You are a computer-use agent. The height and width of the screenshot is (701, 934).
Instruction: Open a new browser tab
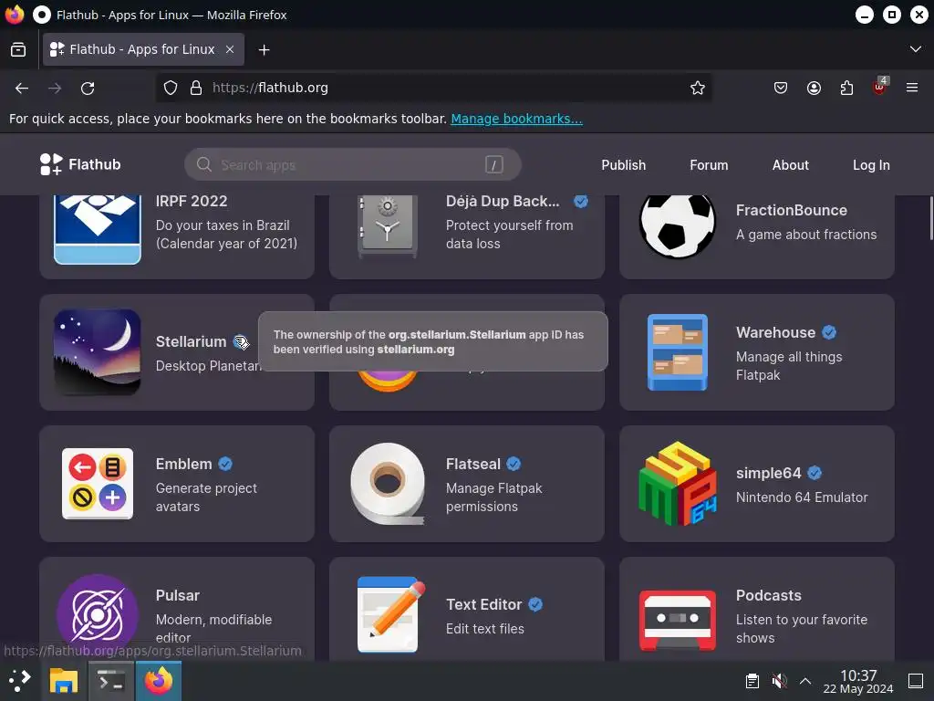pyautogui.click(x=264, y=49)
